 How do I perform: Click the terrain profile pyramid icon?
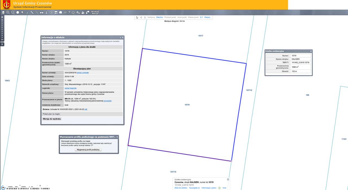click(83, 12)
